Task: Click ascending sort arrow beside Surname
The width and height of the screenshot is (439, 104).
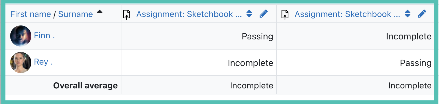Action: point(100,11)
